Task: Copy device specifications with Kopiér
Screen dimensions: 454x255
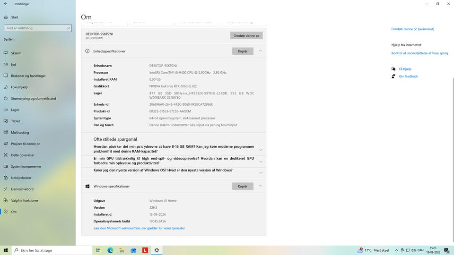Action: click(243, 51)
